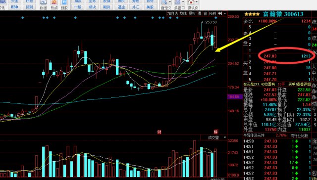Click the red 财 marker icon on chart bottom
This screenshot has height=180, width=317.
tap(159, 132)
